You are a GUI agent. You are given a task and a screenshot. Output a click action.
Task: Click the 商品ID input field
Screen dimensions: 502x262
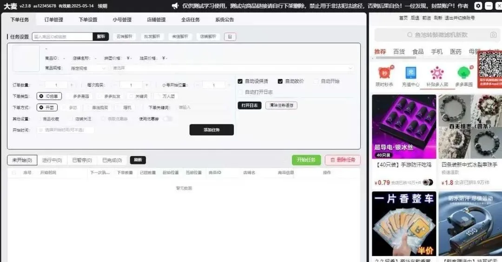coord(63,37)
